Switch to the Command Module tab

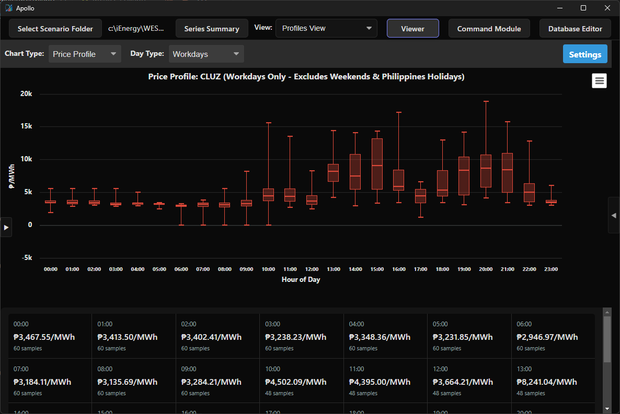tap(489, 29)
